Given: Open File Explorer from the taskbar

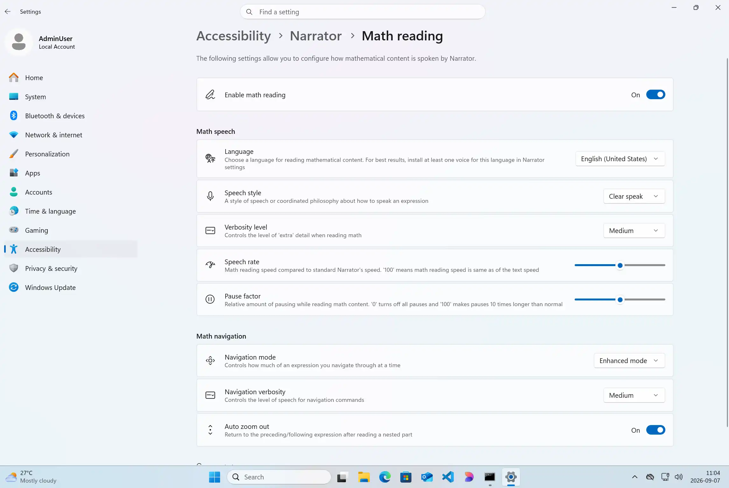Looking at the screenshot, I should click(x=364, y=477).
